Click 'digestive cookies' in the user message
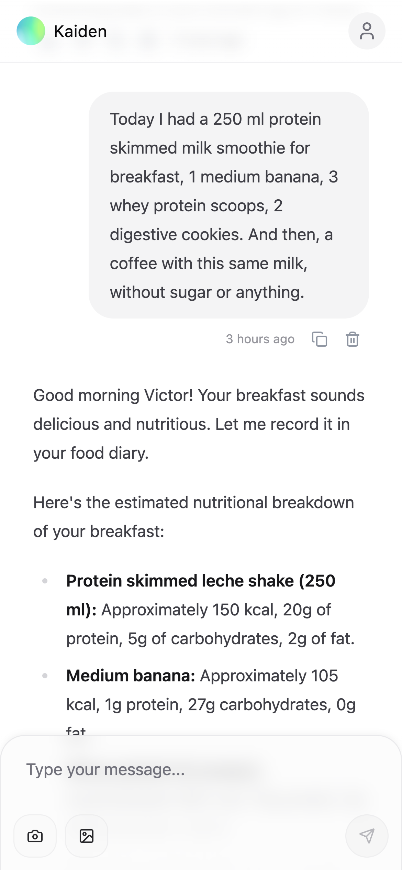The width and height of the screenshot is (402, 870). 176,235
